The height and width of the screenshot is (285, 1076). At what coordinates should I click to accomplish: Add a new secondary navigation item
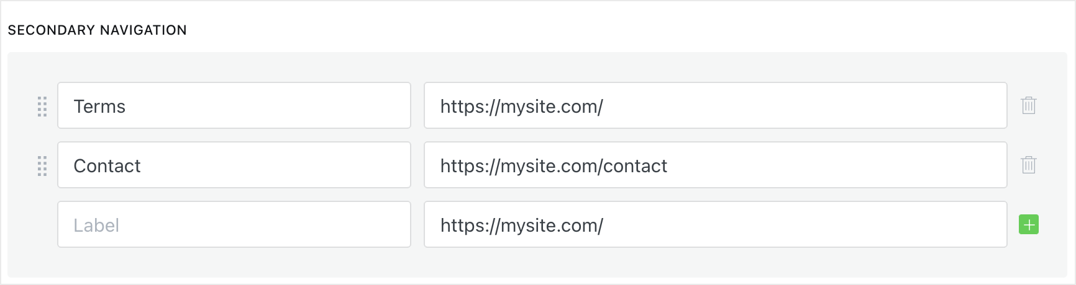pos(1029,224)
